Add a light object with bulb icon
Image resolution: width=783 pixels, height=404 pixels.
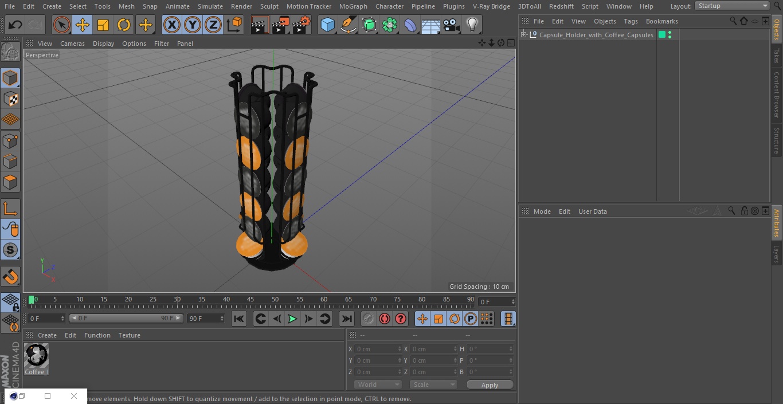click(472, 25)
